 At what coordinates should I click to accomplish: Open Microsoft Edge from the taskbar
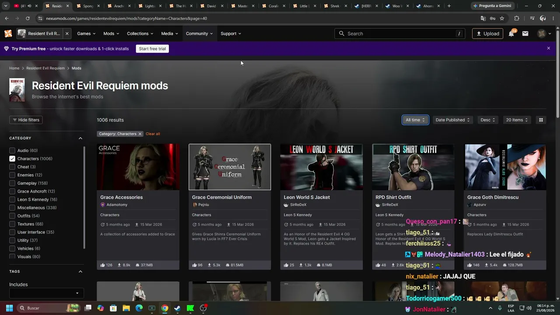(x=139, y=308)
